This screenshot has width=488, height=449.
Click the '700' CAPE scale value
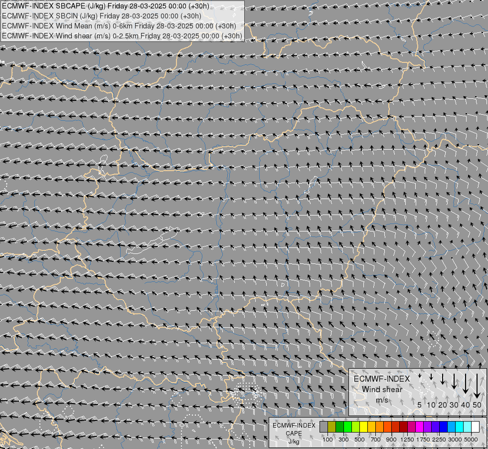pos(376,440)
